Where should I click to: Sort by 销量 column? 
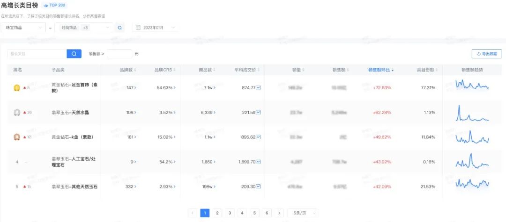point(303,70)
